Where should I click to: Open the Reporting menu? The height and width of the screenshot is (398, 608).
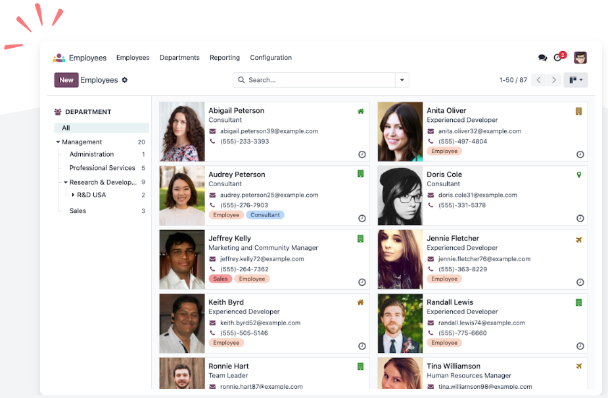click(225, 58)
